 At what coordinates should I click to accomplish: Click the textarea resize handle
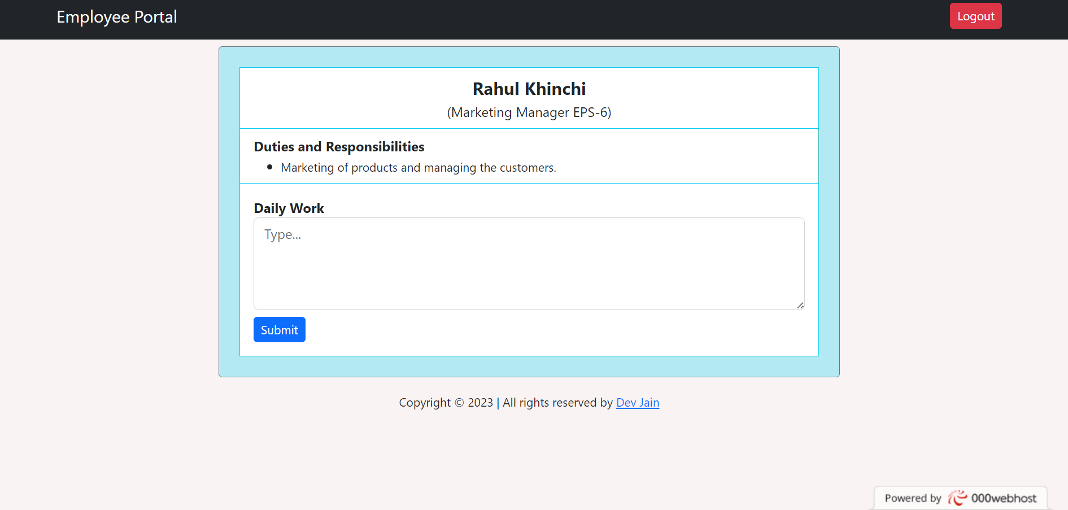click(800, 306)
